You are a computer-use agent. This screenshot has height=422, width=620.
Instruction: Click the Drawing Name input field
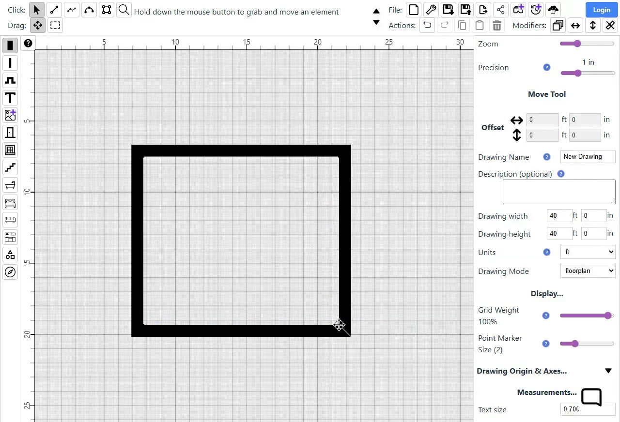click(x=588, y=156)
